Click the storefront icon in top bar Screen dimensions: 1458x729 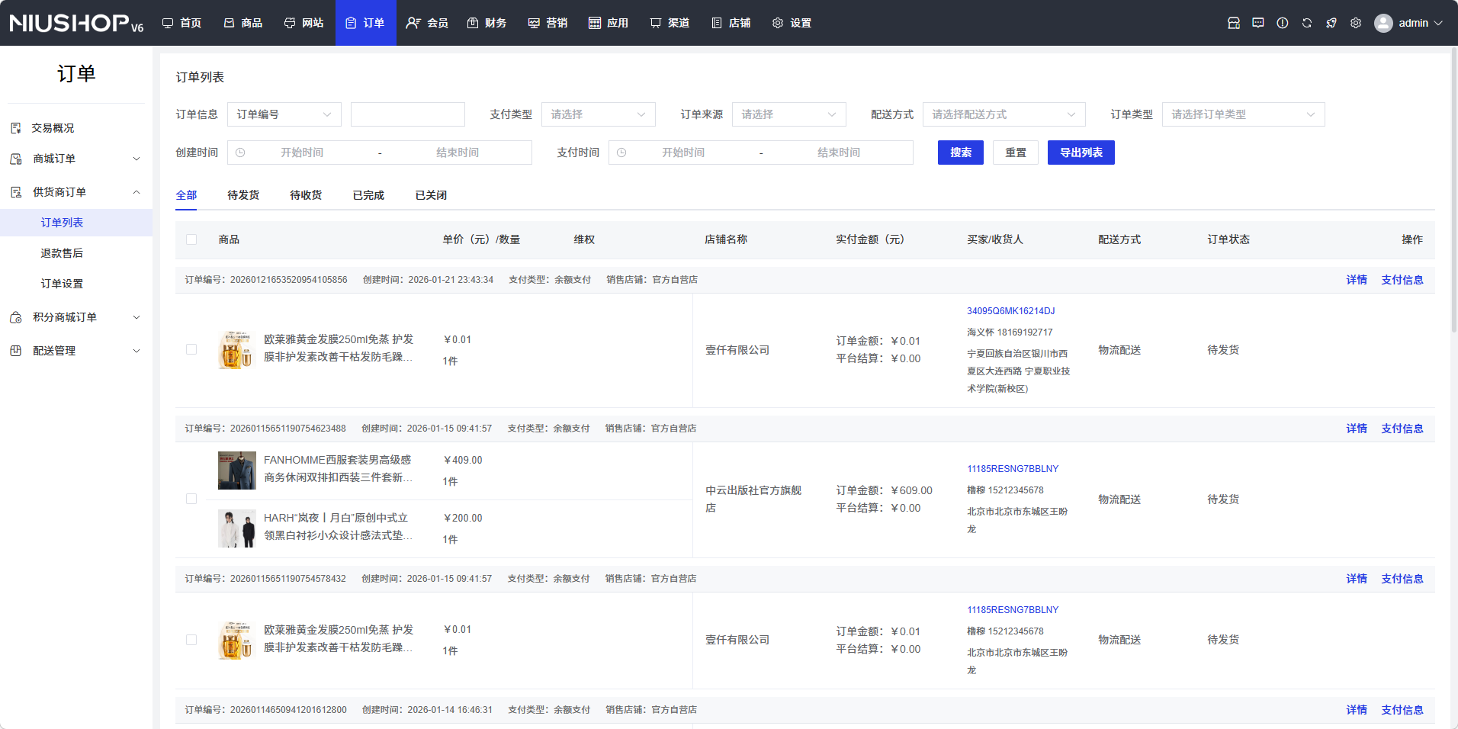pos(1233,23)
